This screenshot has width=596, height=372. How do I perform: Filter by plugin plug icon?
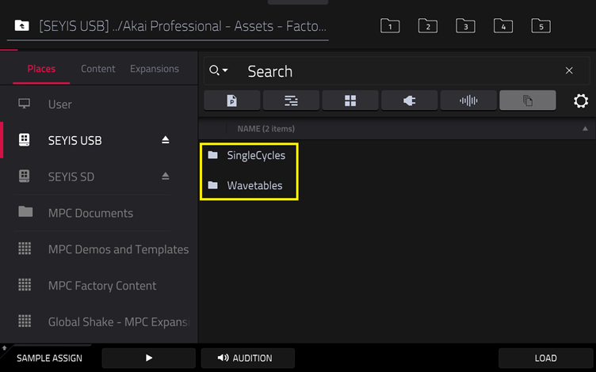(x=410, y=101)
